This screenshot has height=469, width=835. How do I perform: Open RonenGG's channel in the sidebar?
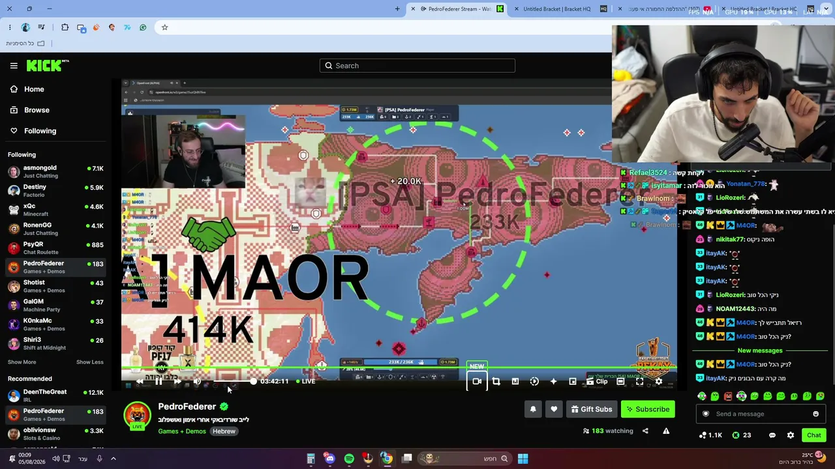tap(55, 229)
